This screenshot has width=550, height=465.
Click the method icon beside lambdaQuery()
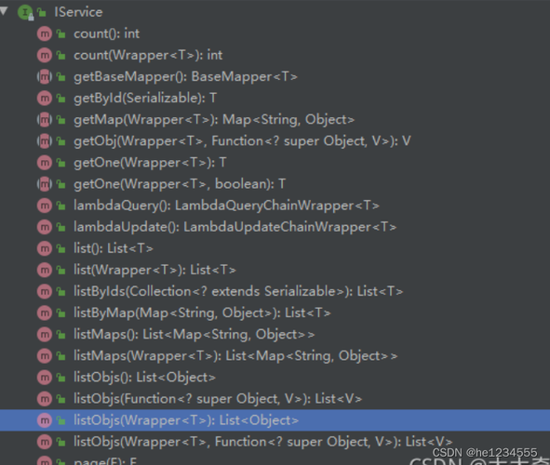point(45,206)
